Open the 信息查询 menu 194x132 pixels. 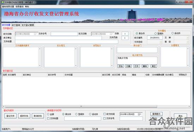pos(19,7)
